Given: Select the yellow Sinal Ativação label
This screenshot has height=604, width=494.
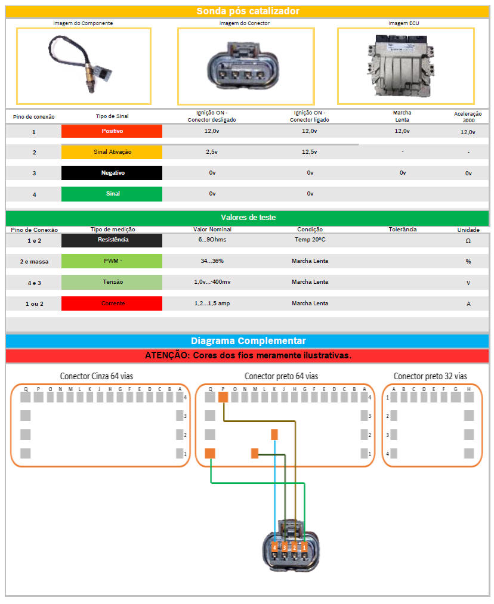Looking at the screenshot, I should click(x=112, y=152).
